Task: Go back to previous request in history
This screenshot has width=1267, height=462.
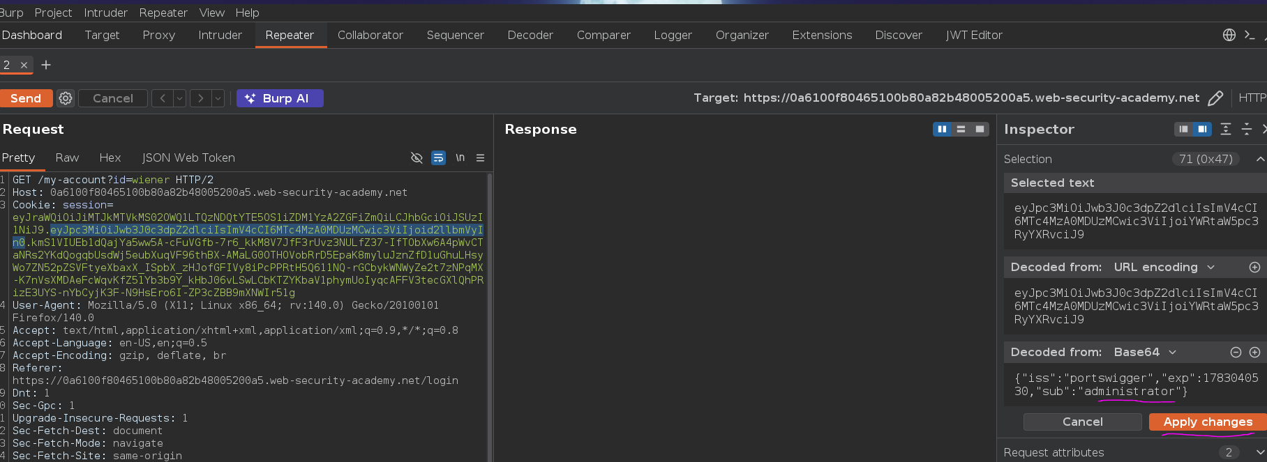Action: tap(163, 98)
